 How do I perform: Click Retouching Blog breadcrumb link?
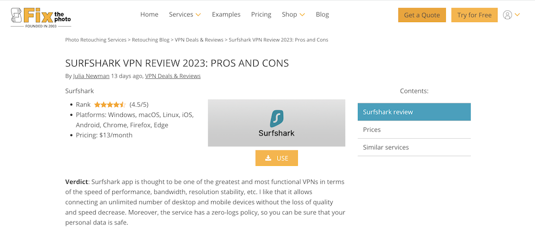(150, 40)
